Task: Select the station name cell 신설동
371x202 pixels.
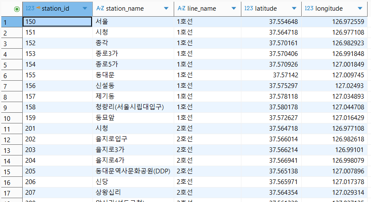Action: pos(133,86)
